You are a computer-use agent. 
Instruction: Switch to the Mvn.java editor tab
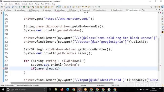click(x=47, y=10)
